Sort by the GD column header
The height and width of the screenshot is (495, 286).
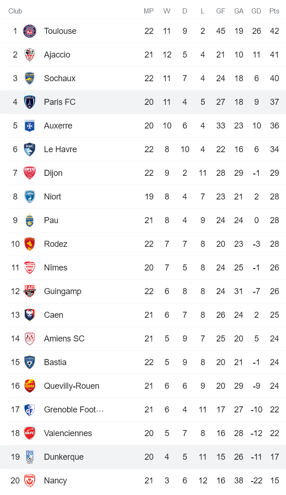click(256, 11)
